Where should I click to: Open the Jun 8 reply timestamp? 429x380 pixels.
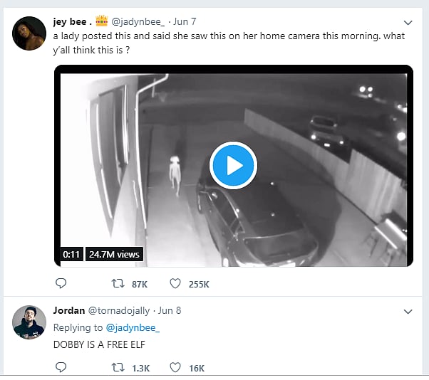[x=170, y=311]
